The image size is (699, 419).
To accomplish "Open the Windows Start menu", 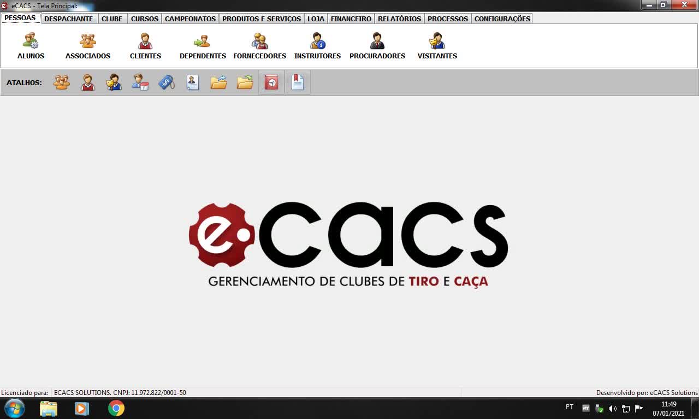I will [x=14, y=409].
